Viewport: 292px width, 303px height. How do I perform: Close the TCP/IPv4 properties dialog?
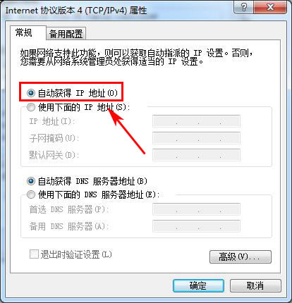(270, 7)
